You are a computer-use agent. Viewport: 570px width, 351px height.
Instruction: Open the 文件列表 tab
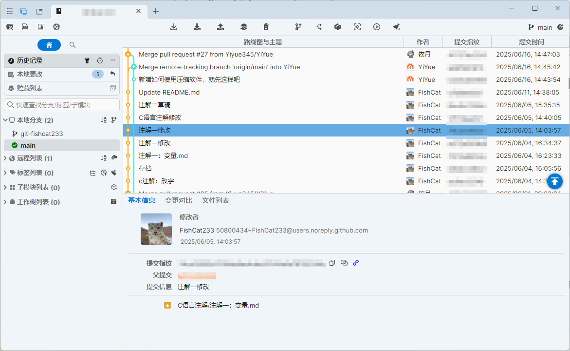click(x=216, y=200)
